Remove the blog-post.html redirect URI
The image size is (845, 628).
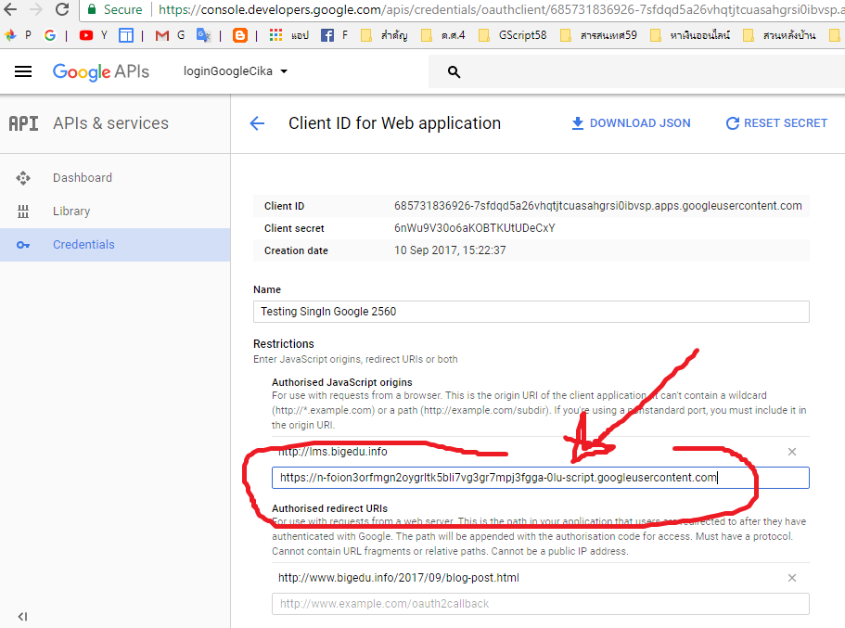791,578
